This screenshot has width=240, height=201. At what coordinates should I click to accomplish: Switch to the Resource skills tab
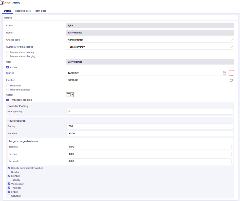pyautogui.click(x=23, y=11)
